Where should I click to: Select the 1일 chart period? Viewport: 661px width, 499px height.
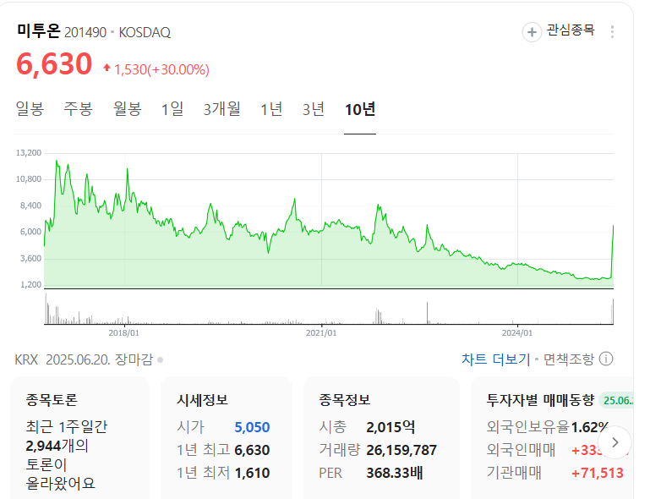172,109
